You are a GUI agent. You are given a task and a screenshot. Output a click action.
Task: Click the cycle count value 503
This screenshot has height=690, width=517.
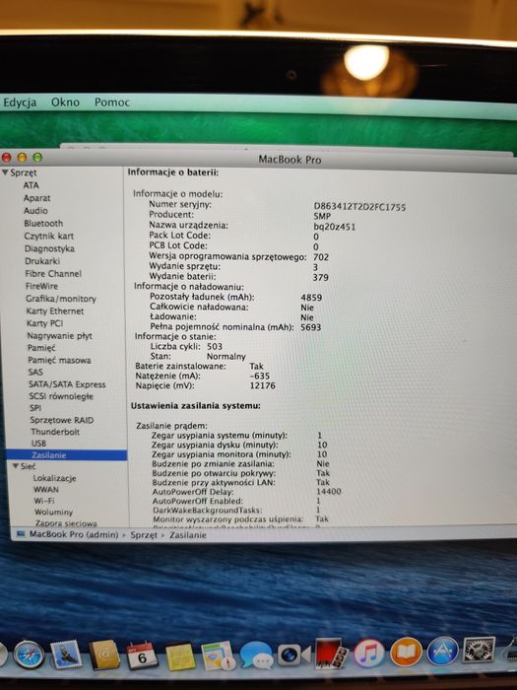(215, 347)
